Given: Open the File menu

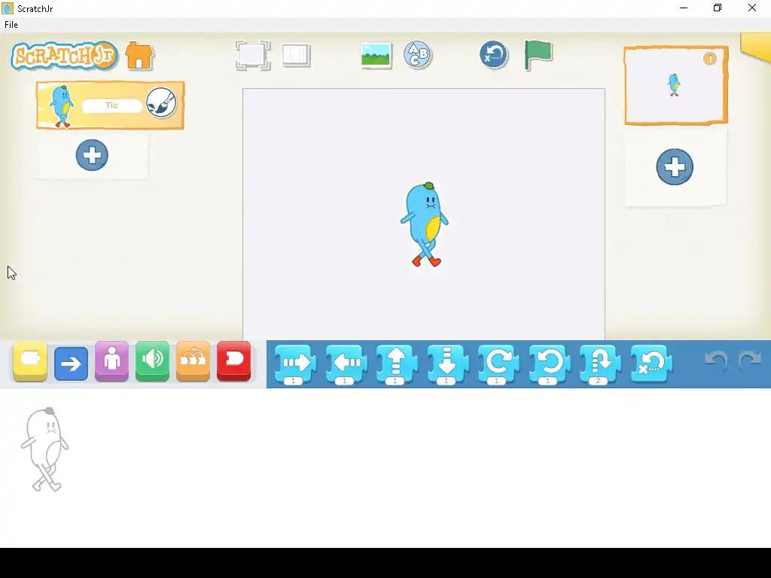Looking at the screenshot, I should tap(11, 25).
